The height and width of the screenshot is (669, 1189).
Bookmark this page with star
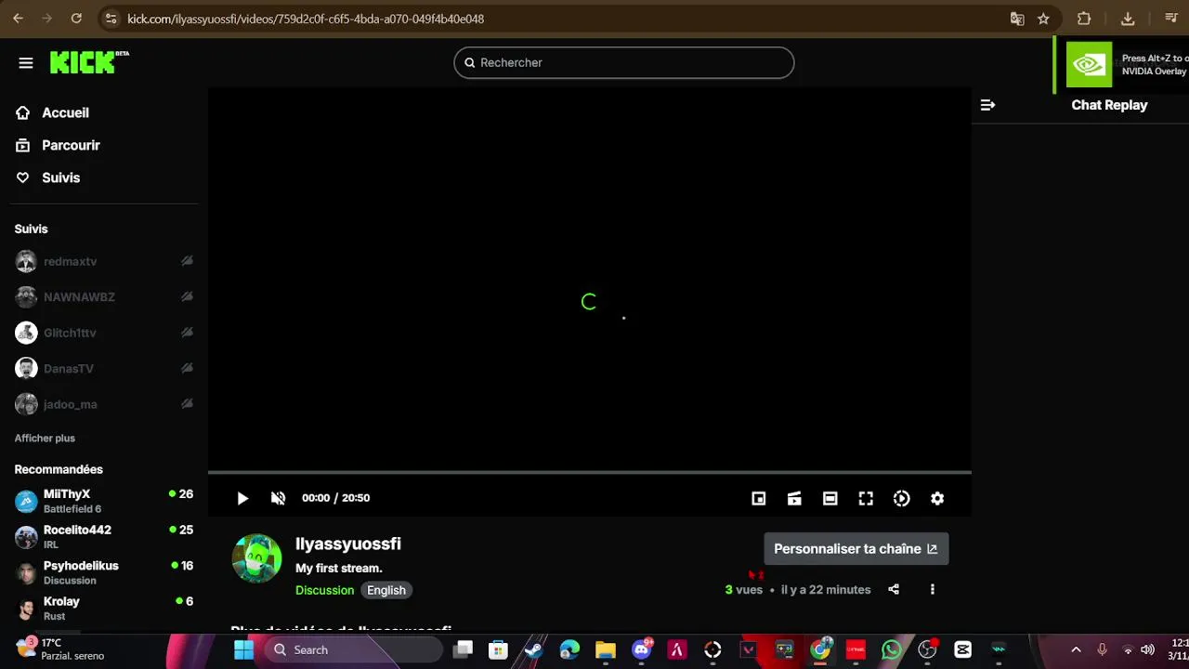coord(1043,19)
